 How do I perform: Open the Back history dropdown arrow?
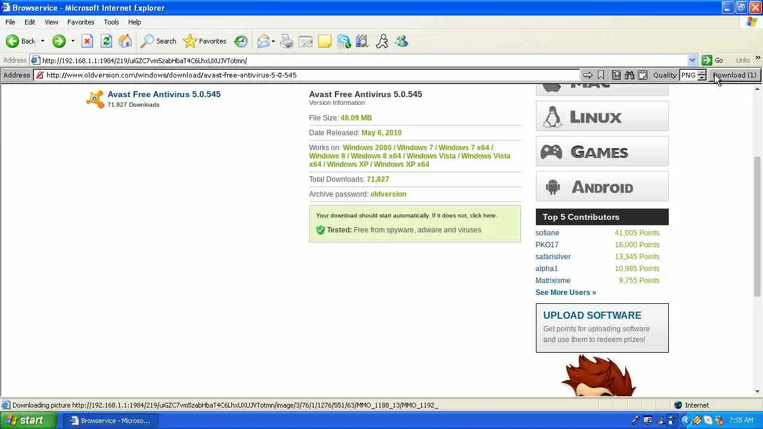(x=42, y=41)
